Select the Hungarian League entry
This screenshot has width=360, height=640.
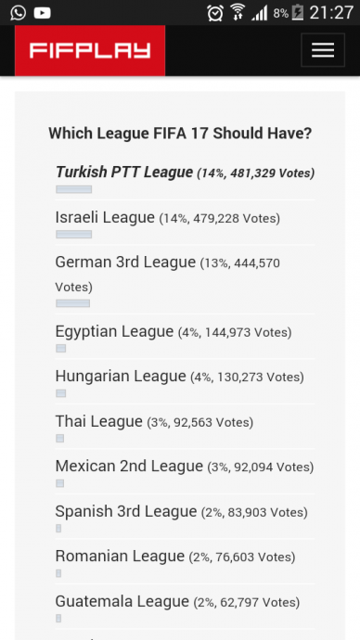coord(180,377)
